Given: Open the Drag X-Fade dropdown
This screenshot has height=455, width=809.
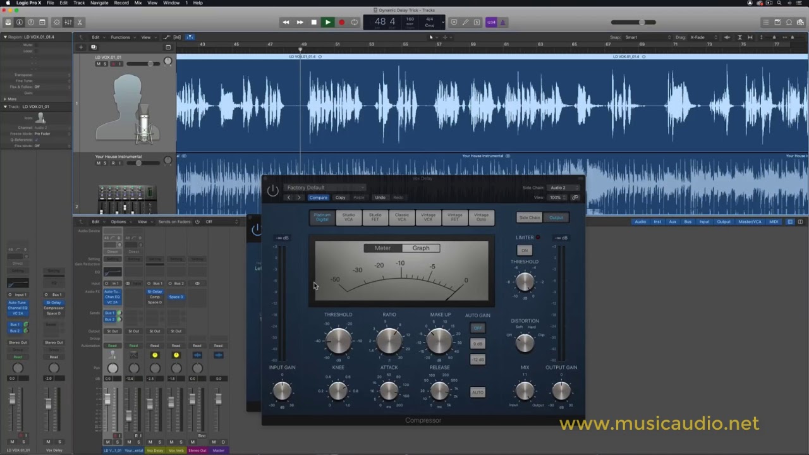Looking at the screenshot, I should (x=703, y=37).
